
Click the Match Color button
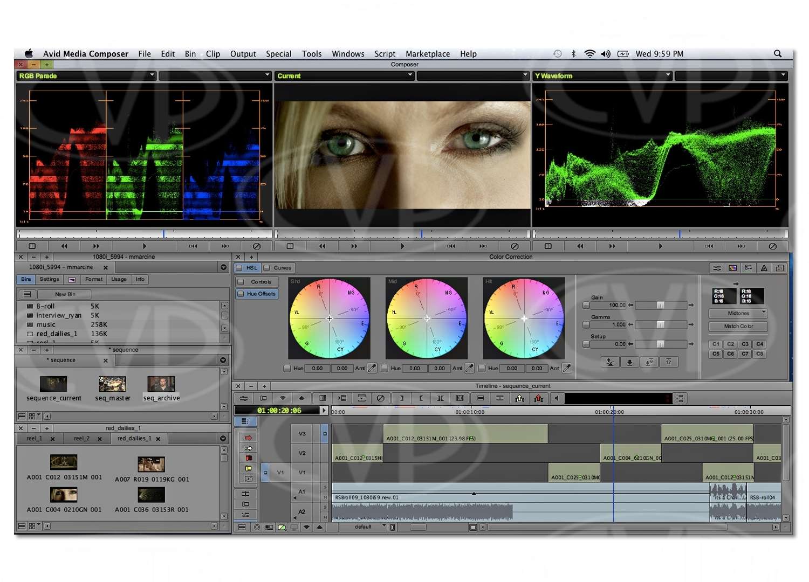tap(738, 326)
